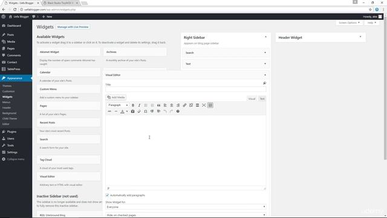The width and height of the screenshot is (387, 218).
Task: Align text right
Action: 178,105
